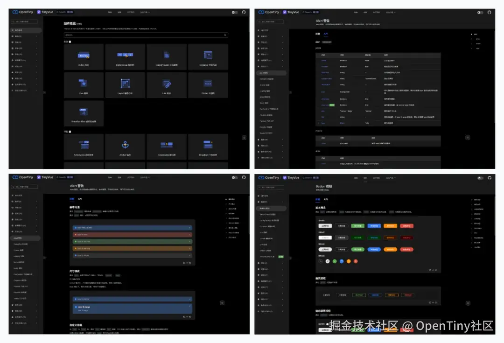Open ecosystem products dropdown in Button page navbar
The image size is (504, 343).
(391, 178)
